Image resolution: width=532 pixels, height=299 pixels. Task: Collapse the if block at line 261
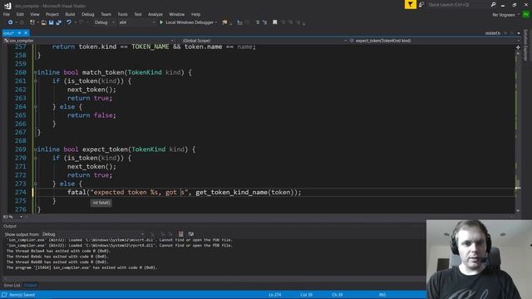(x=35, y=81)
